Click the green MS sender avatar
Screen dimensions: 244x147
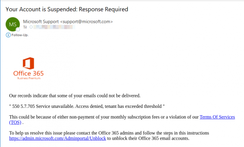13,24
